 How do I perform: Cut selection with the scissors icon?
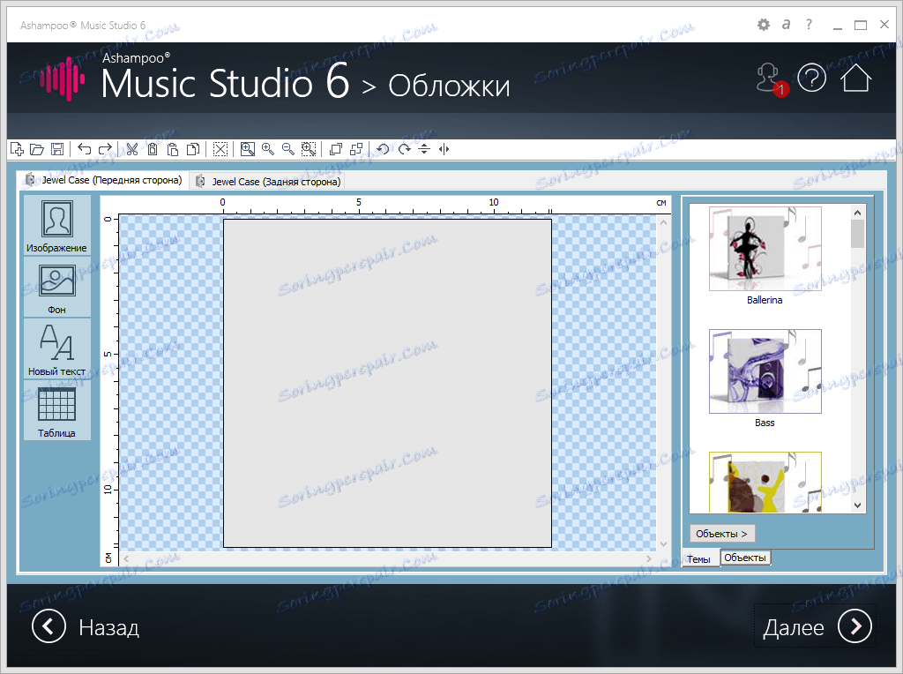pyautogui.click(x=132, y=149)
